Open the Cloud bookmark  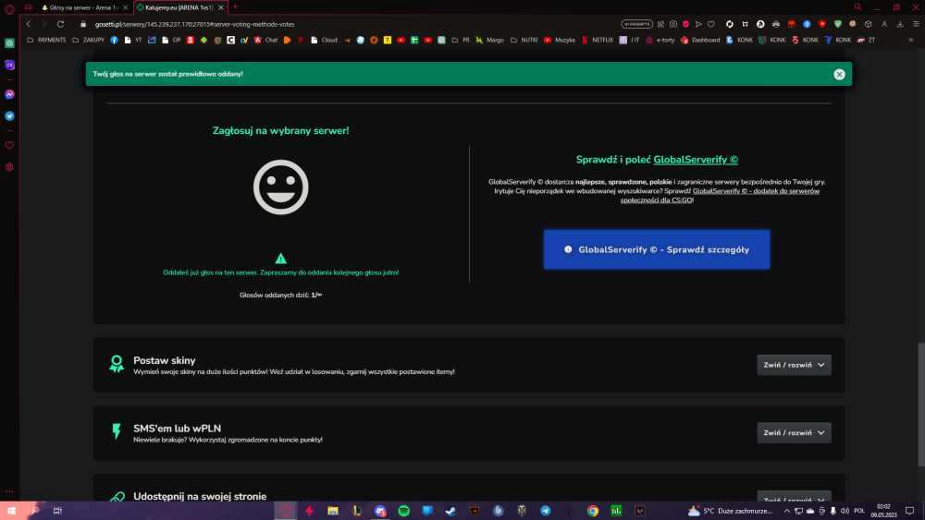click(324, 40)
